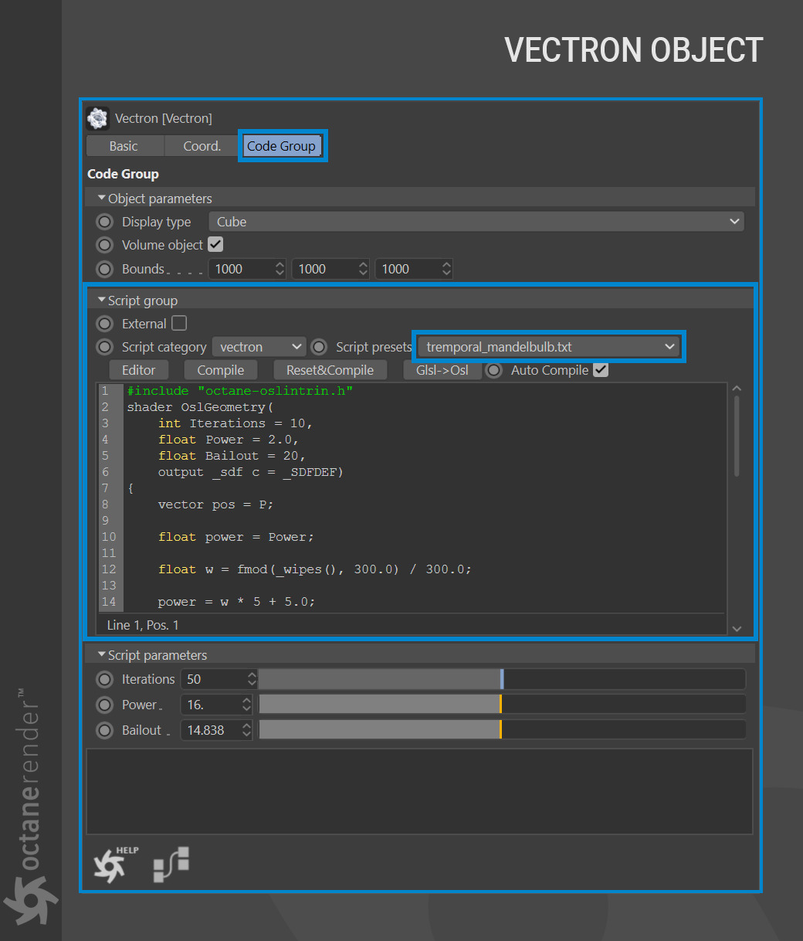Uncheck Auto Compile
This screenshot has height=941, width=803.
[601, 370]
